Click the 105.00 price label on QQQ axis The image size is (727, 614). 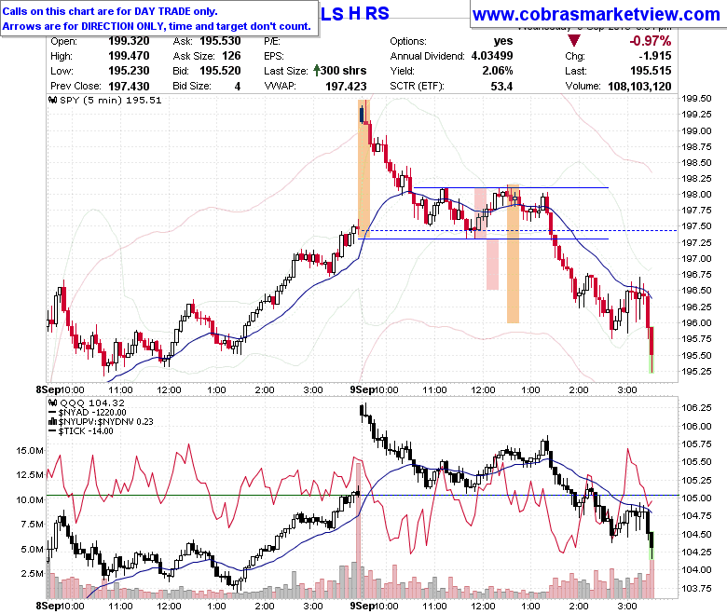[x=696, y=498]
